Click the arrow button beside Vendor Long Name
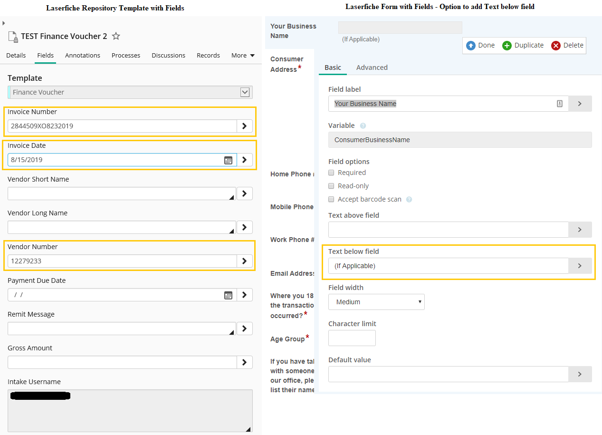 [x=245, y=227]
